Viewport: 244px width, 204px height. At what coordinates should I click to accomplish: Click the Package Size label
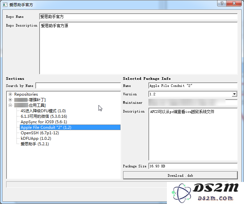[x=134, y=166]
